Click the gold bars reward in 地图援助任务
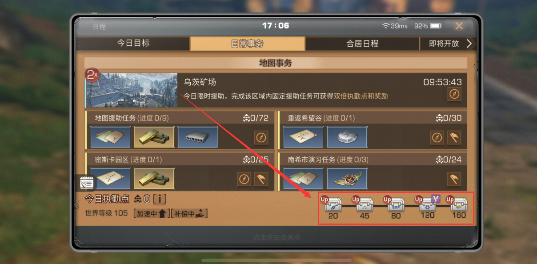Viewport: 537px width, 264px height. [x=154, y=137]
